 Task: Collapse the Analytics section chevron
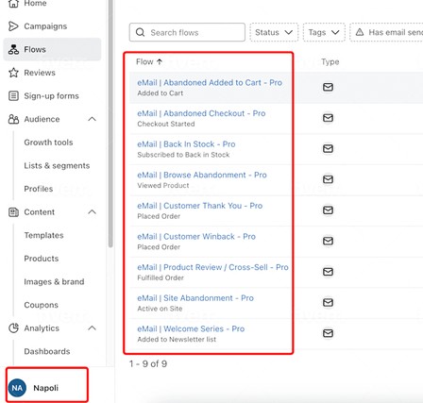coord(92,328)
